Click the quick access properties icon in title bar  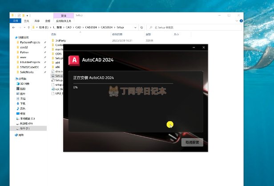click(19, 16)
